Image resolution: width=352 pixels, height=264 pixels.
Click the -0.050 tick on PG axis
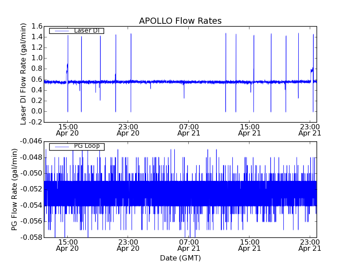pos(31,173)
